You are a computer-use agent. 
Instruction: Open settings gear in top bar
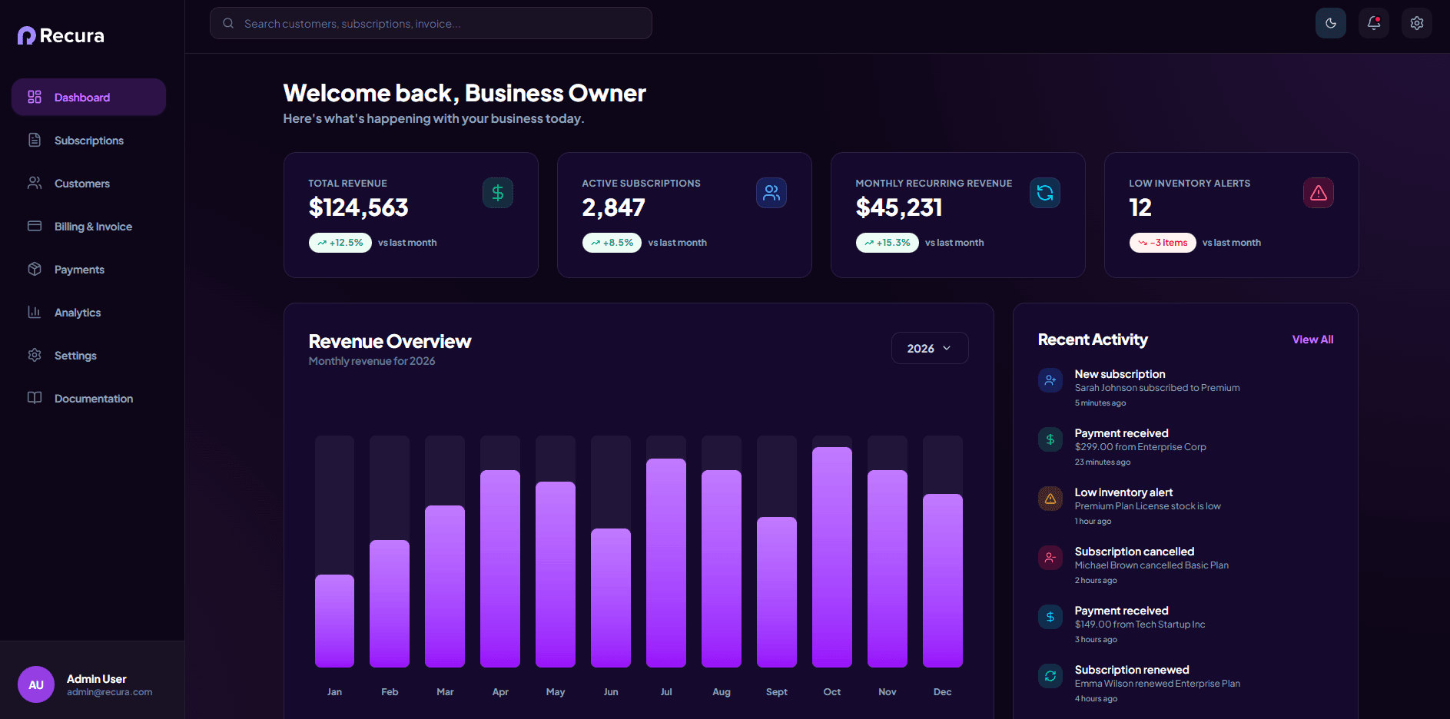1417,23
